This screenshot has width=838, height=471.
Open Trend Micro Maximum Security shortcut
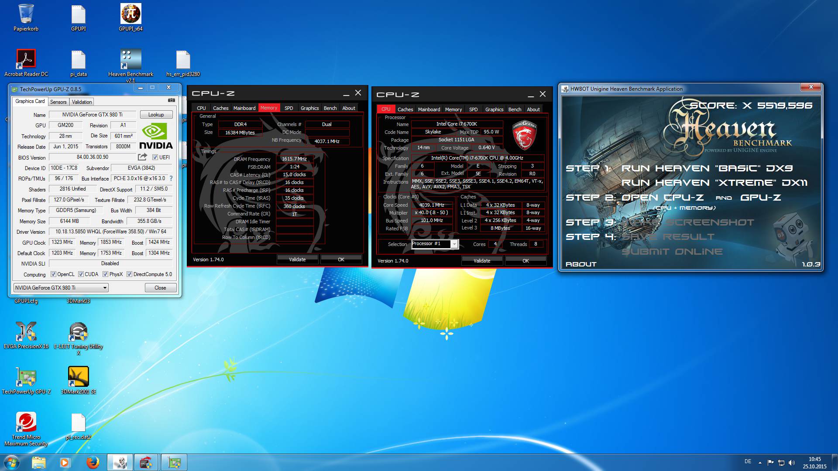coord(26,429)
